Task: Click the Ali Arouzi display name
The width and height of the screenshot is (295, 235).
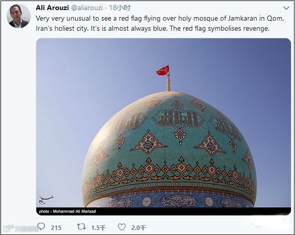Action: (x=52, y=8)
